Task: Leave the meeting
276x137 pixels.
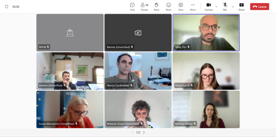Action: [260, 7]
